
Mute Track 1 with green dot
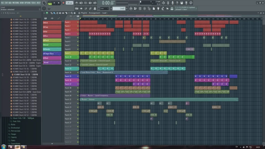(78, 22)
